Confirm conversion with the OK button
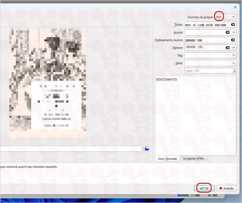The height and width of the screenshot is (203, 242). click(x=204, y=188)
